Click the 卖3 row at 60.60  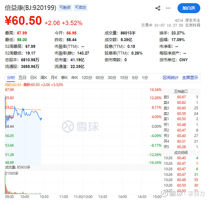pos(181,108)
